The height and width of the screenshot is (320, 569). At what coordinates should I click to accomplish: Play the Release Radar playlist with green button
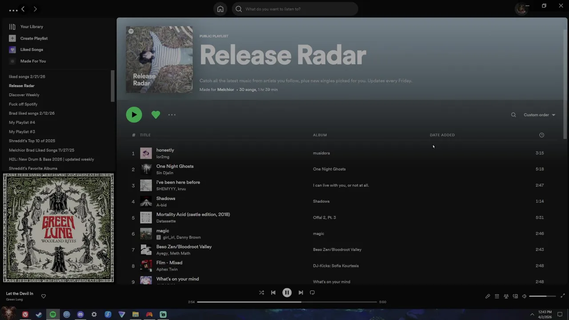pos(134,115)
